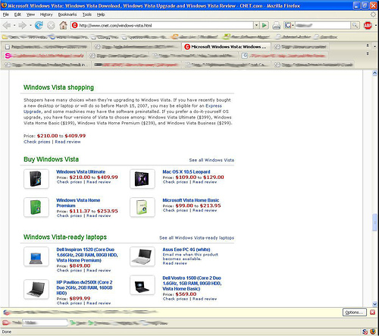Open Dell Inspiron 1520 laptop thumbnail
Screen dimensions: 379x336
36,256
